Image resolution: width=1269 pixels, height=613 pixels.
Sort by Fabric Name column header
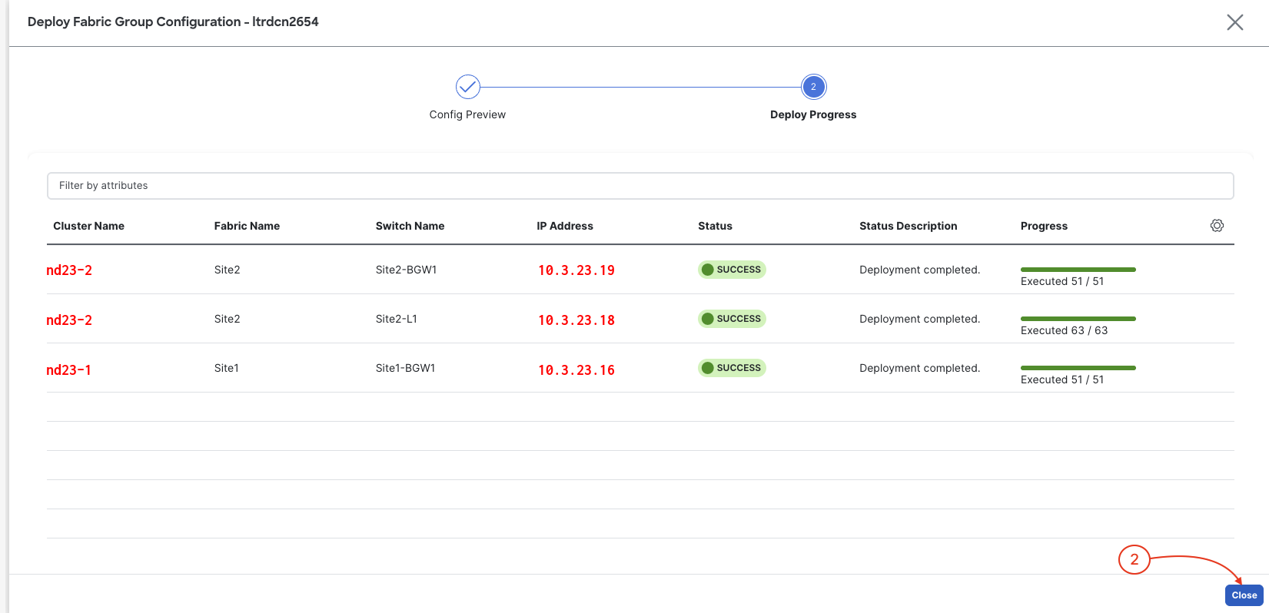click(x=247, y=226)
